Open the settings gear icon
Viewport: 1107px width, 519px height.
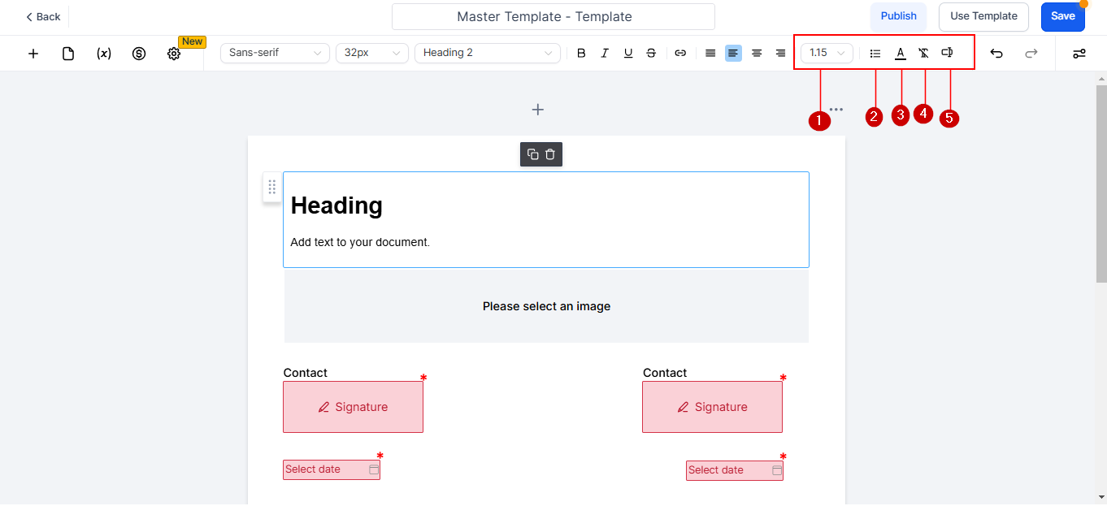[x=174, y=54]
